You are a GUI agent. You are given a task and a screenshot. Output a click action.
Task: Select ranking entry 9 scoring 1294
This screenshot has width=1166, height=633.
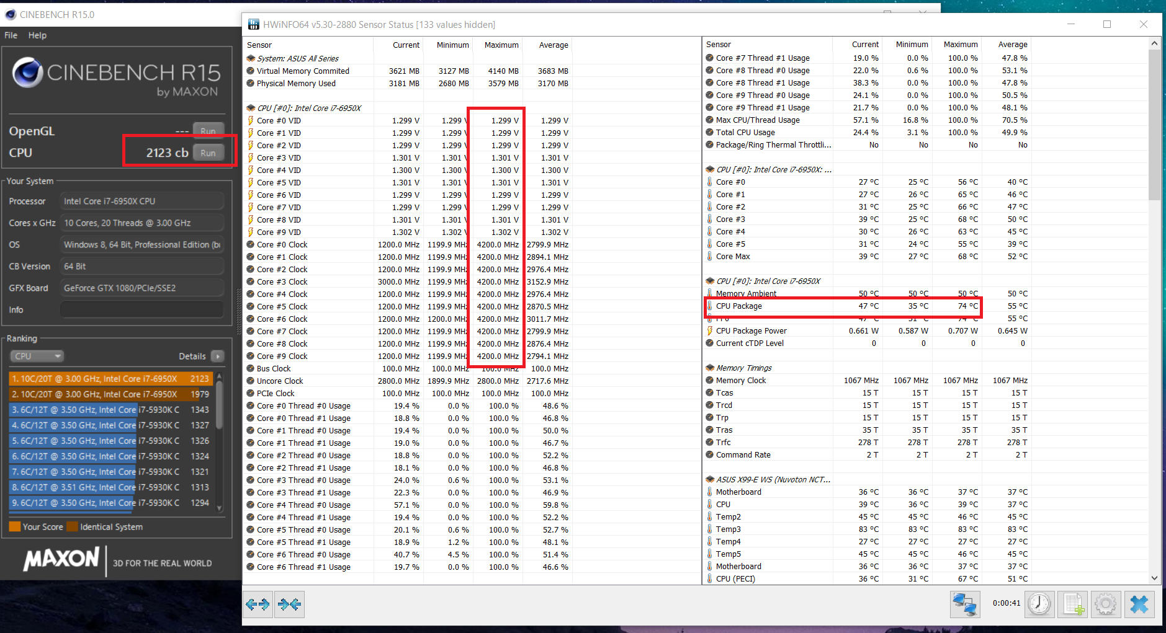[x=111, y=503]
